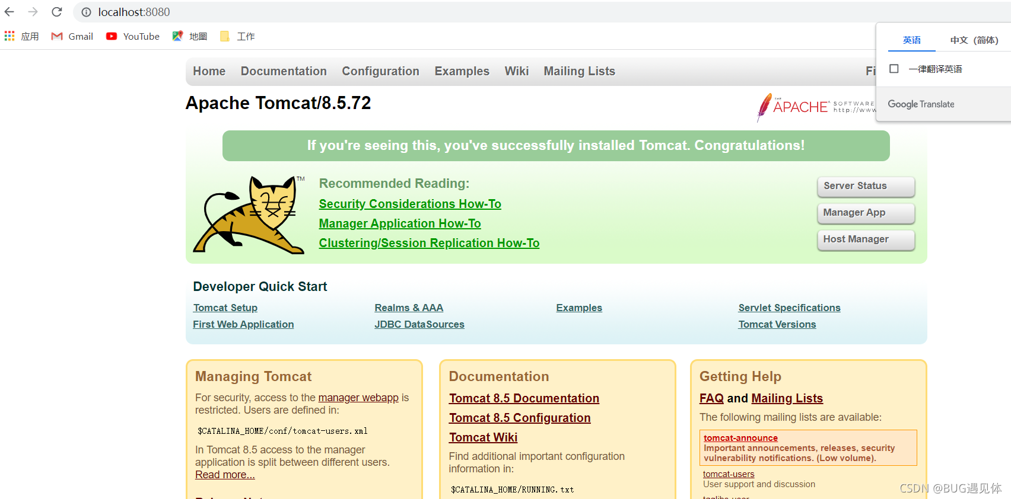Image resolution: width=1011 pixels, height=499 pixels.
Task: Enable the always translate English checkbox
Action: pyautogui.click(x=894, y=69)
